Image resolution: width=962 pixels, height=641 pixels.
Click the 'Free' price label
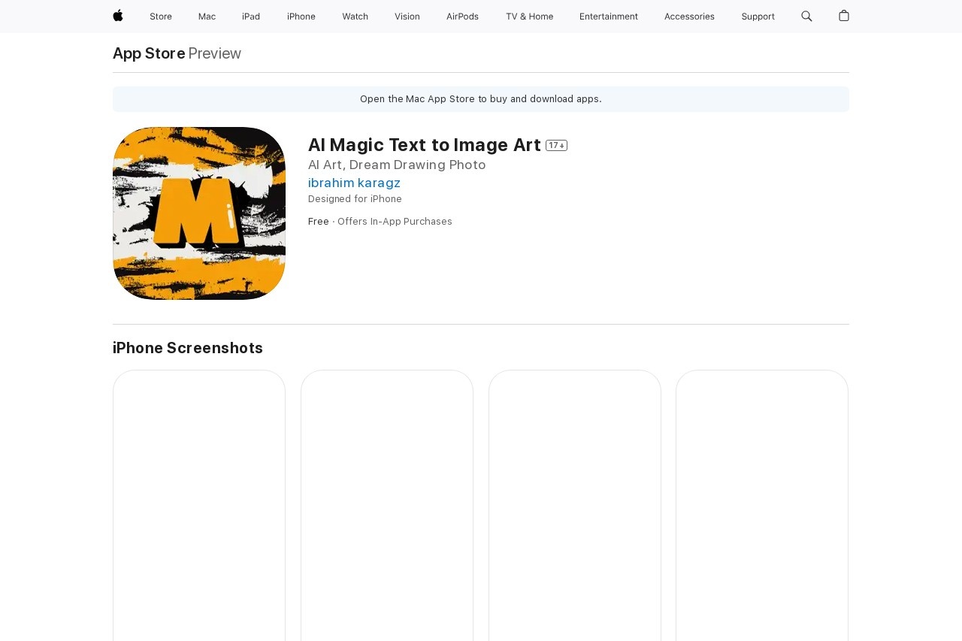(319, 222)
